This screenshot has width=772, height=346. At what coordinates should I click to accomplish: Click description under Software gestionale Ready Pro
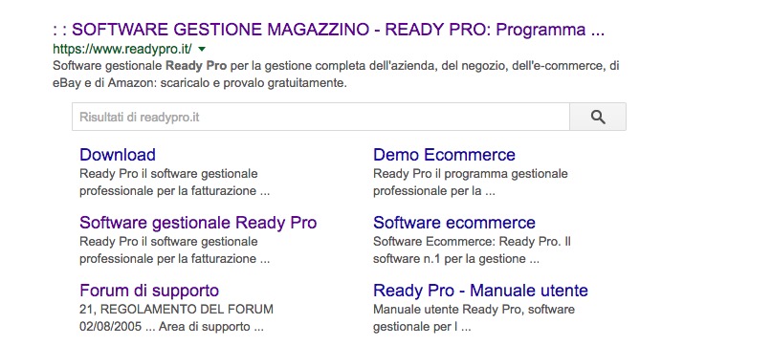click(x=175, y=250)
